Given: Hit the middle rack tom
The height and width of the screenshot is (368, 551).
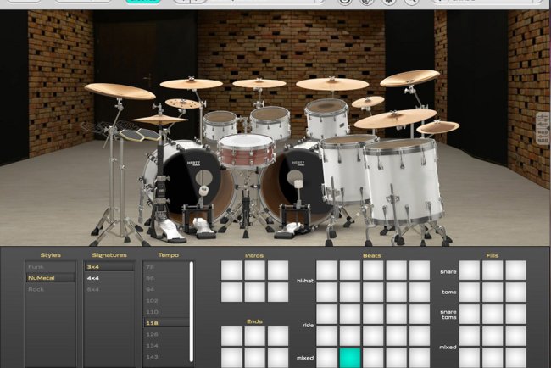Looking at the screenshot, I should point(270,122).
